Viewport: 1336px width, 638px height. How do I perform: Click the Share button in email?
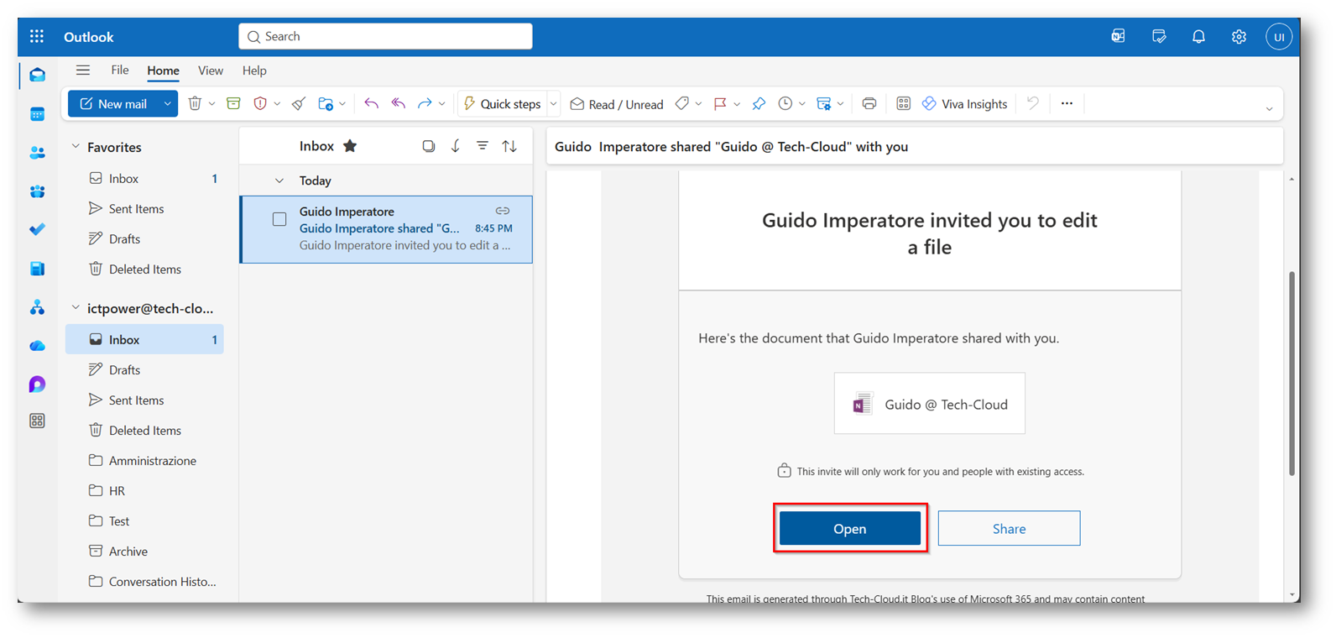[x=1009, y=529]
